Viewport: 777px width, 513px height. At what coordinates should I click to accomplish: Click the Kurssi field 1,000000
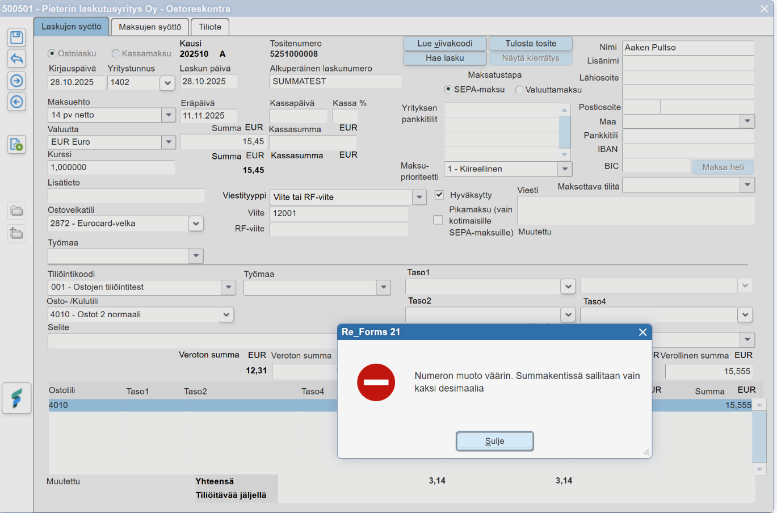(112, 167)
